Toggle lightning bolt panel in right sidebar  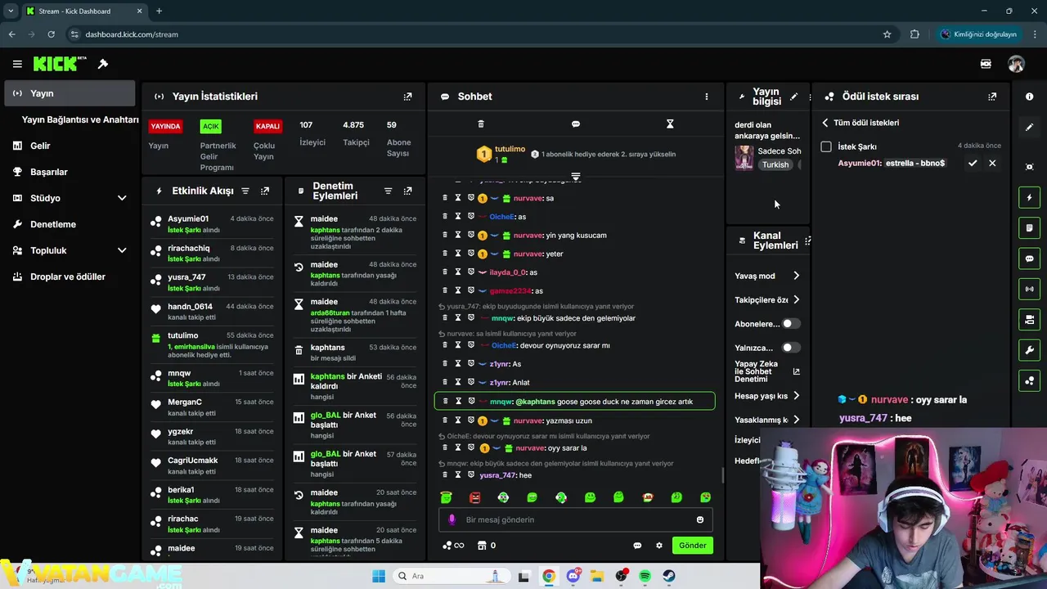[1029, 197]
